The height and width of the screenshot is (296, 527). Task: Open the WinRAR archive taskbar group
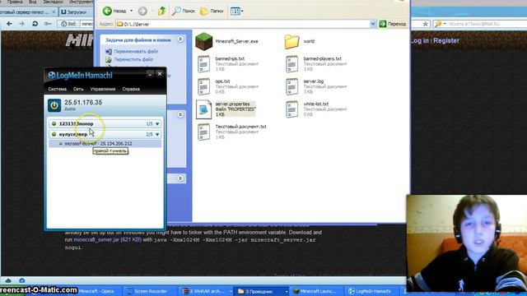(x=206, y=291)
